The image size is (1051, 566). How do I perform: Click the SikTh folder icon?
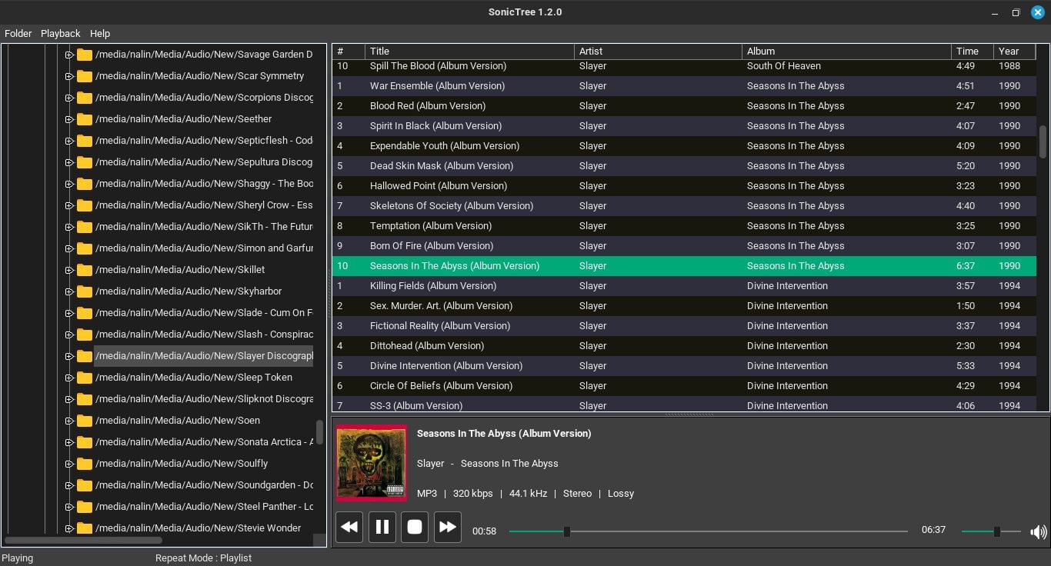tap(85, 227)
